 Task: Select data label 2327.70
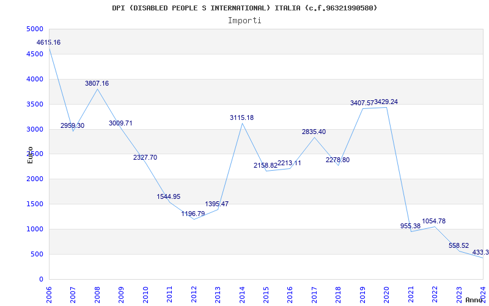(x=145, y=158)
